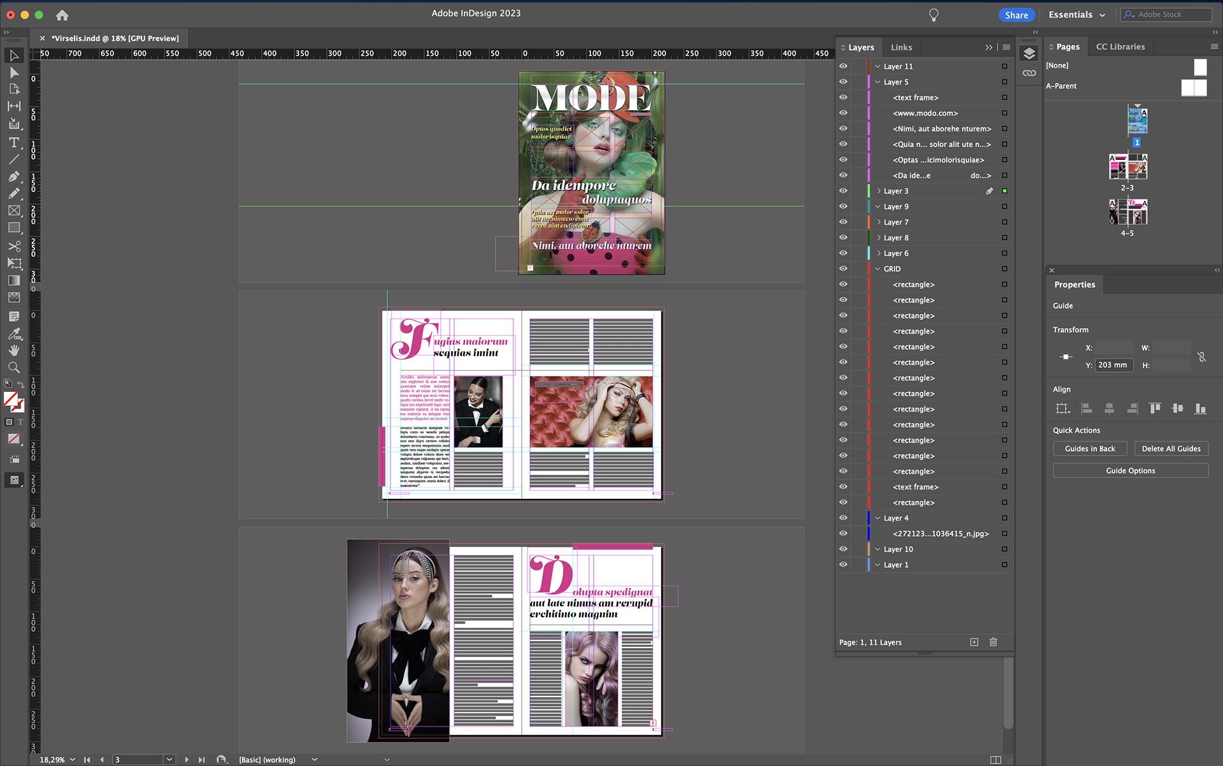Click the delete layer trash icon
The width and height of the screenshot is (1223, 766).
pos(993,642)
